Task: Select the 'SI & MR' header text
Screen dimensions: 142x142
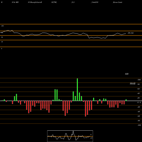Action: pyautogui.click(x=15, y=2)
